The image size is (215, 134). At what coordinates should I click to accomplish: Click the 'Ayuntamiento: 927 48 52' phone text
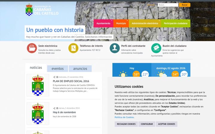(90, 50)
